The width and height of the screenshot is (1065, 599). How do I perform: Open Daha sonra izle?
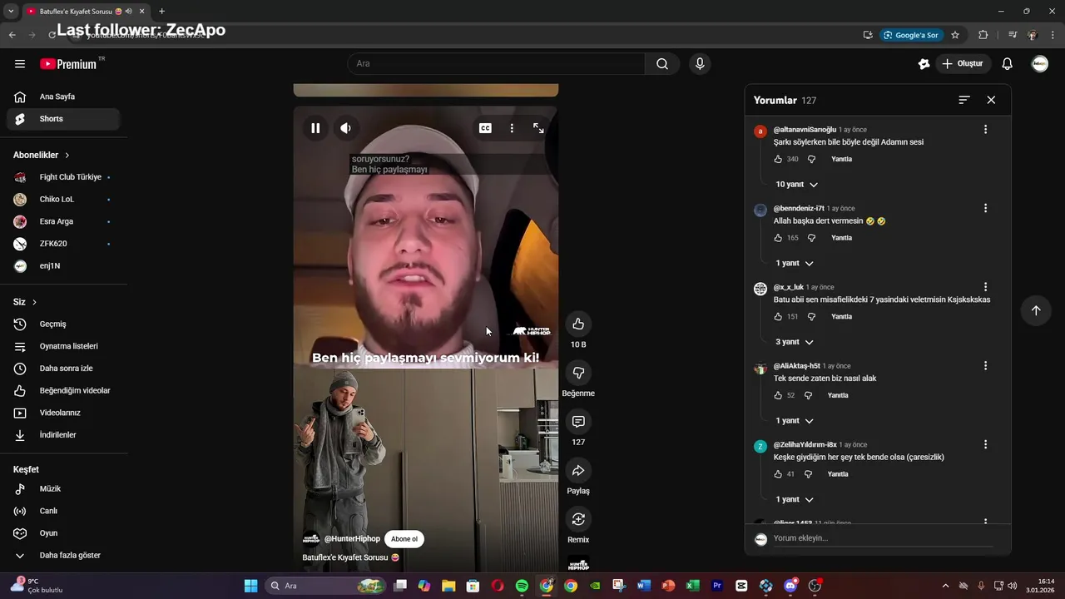tap(63, 369)
